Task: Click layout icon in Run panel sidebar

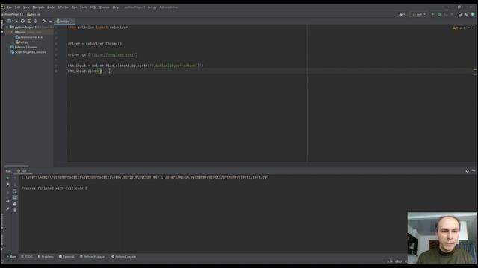Action: [7, 201]
